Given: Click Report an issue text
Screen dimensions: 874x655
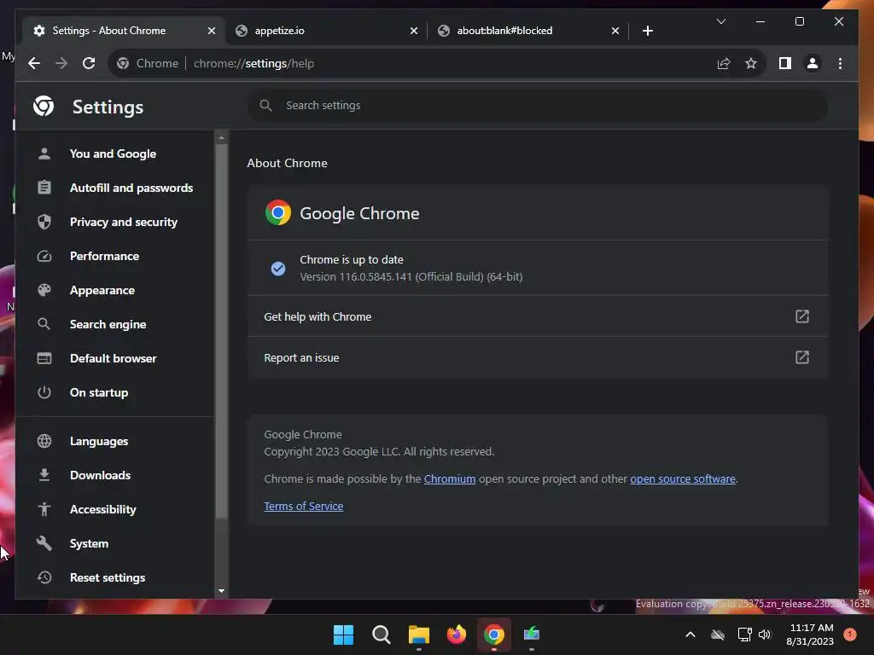Looking at the screenshot, I should pyautogui.click(x=301, y=357).
